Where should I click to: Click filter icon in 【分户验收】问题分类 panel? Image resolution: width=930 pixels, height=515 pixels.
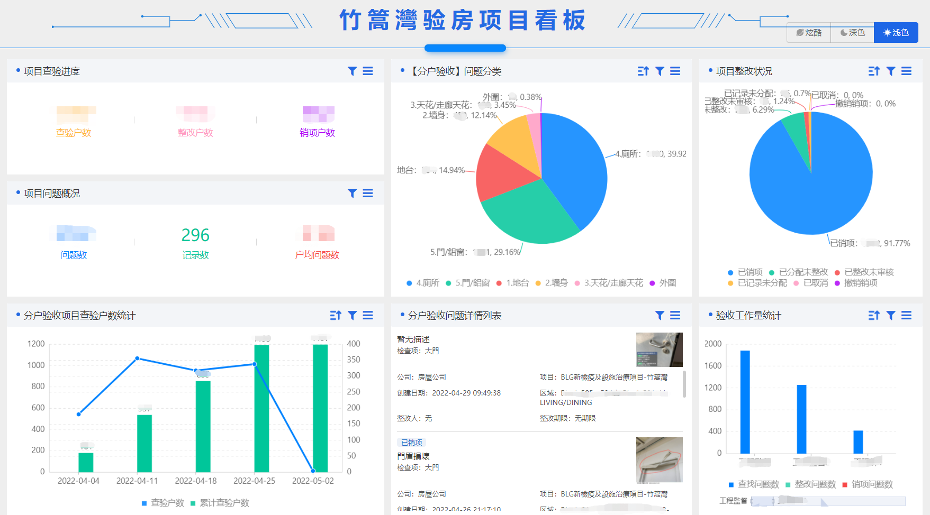pyautogui.click(x=660, y=71)
